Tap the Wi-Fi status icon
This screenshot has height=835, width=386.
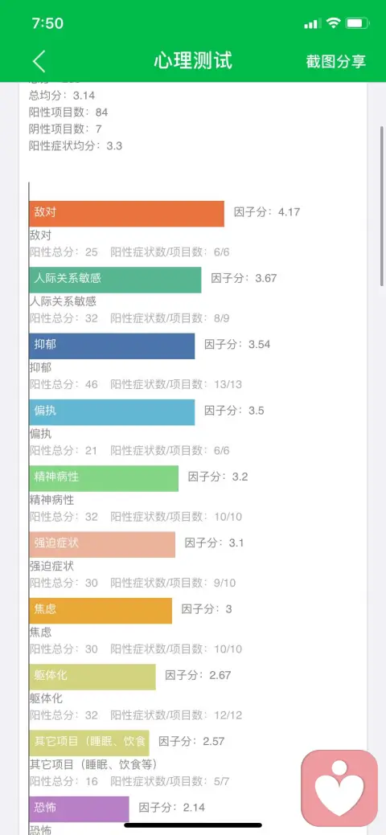pyautogui.click(x=333, y=23)
